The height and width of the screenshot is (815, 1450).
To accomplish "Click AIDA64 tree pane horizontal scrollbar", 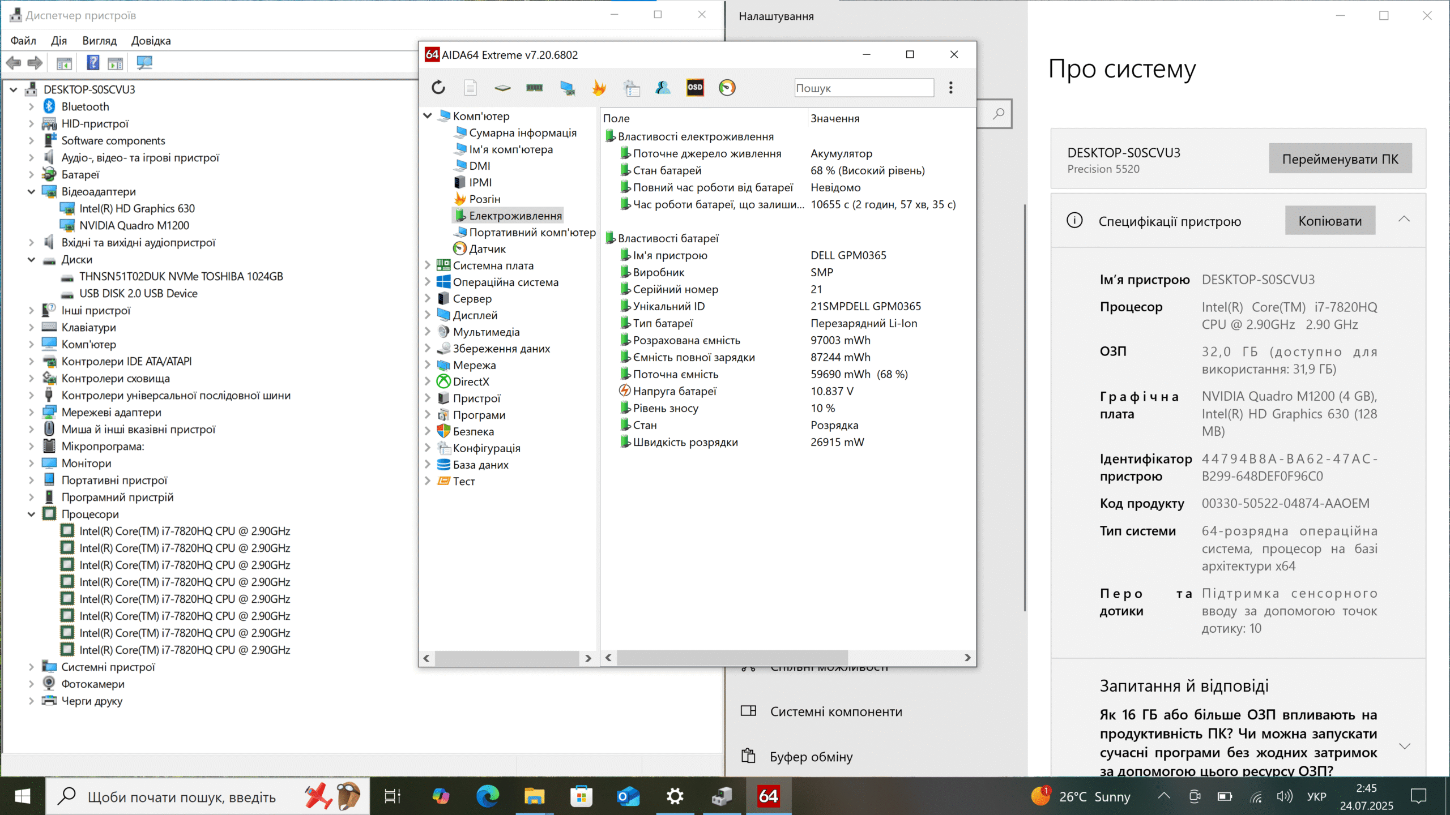I will 507,658.
